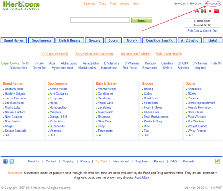
Task: Select the South Korea flag icon
Action: click(x=197, y=11)
